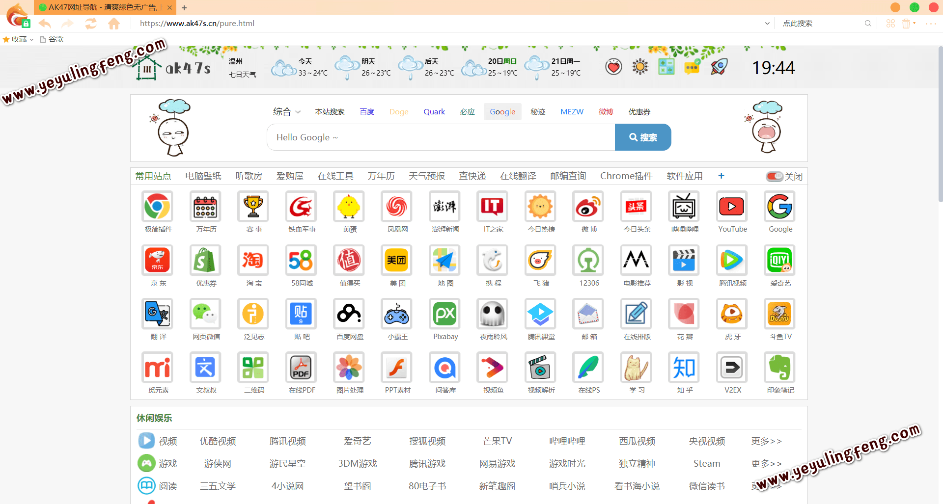Click the browser home button
The width and height of the screenshot is (943, 504).
point(114,24)
